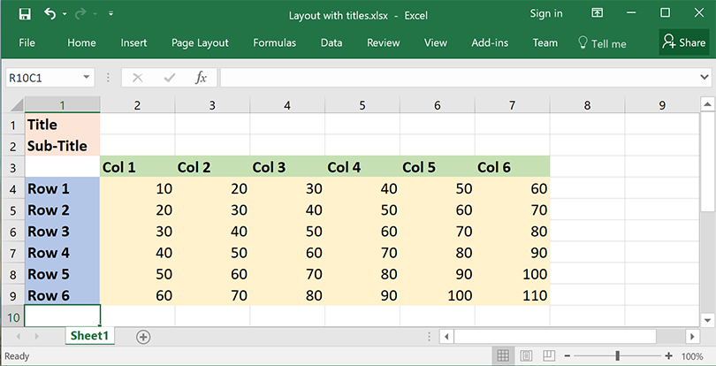Screen dimensions: 716x366
Task: Click the zoom slider handle
Action: tap(617, 356)
